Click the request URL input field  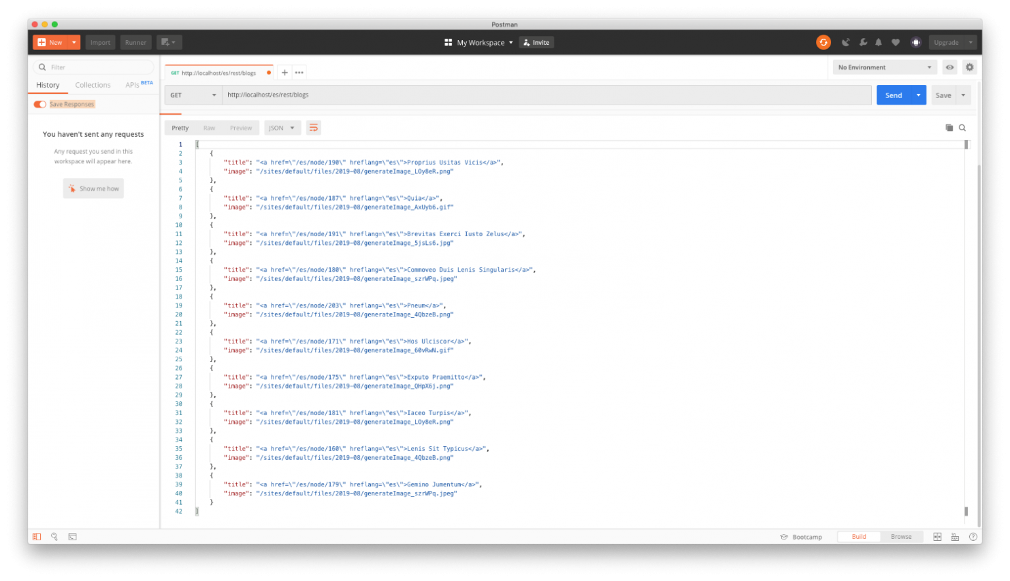tap(546, 95)
